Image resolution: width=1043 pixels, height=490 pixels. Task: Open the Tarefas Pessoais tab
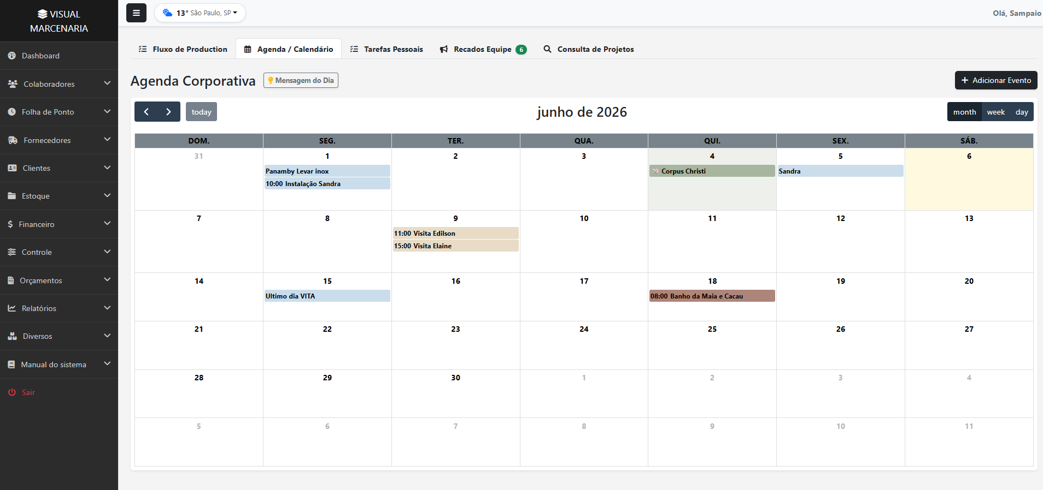point(386,49)
